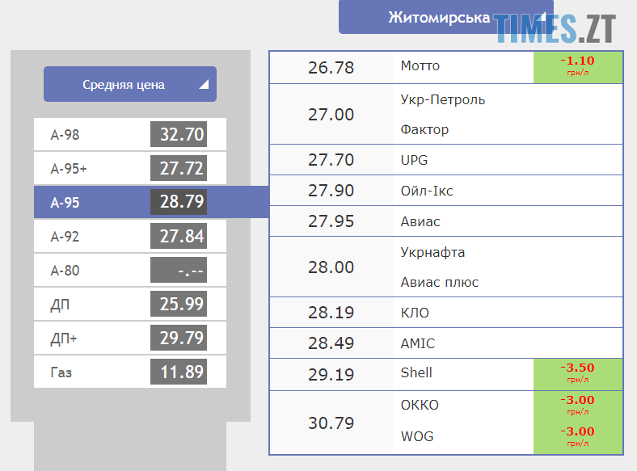Select the A-95+ fuel row
Image resolution: width=637 pixels, height=471 pixels.
(x=129, y=169)
